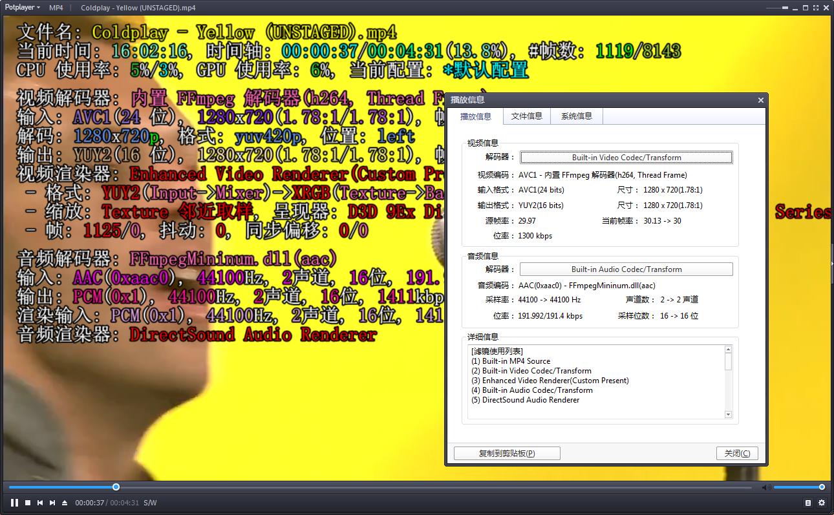Click the eject icon to open media
Image resolution: width=834 pixels, height=515 pixels.
[x=65, y=502]
